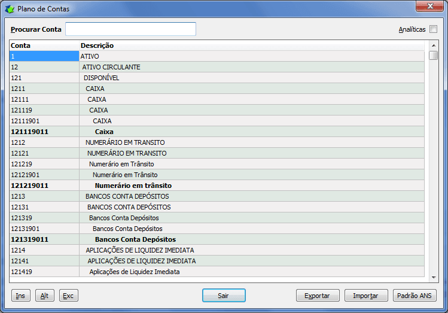
Task: Click the scrollbar up arrow
Action: (434, 45)
